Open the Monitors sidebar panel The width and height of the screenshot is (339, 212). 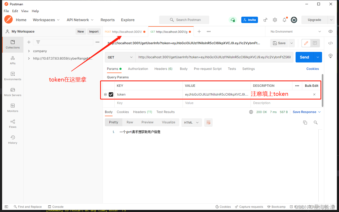coord(13,108)
